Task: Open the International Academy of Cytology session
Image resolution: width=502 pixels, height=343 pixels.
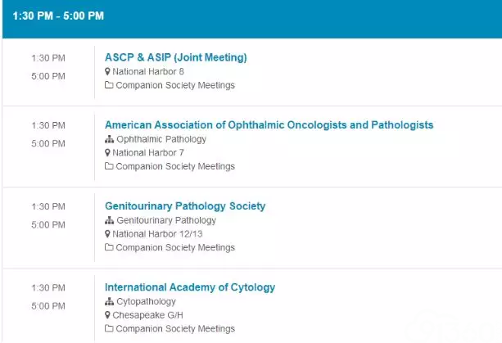Action: pyautogui.click(x=190, y=287)
